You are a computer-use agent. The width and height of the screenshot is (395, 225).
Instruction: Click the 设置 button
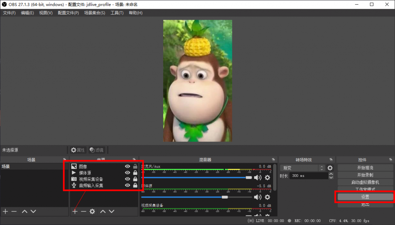tap(365, 197)
